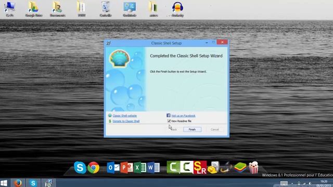Select the Audacity desktop shortcut
The image size is (333, 187).
point(177,9)
